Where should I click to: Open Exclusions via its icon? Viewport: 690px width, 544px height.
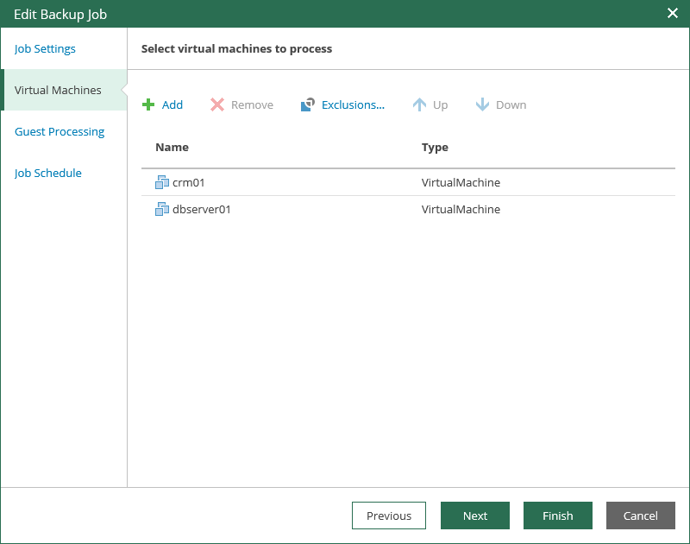(308, 105)
